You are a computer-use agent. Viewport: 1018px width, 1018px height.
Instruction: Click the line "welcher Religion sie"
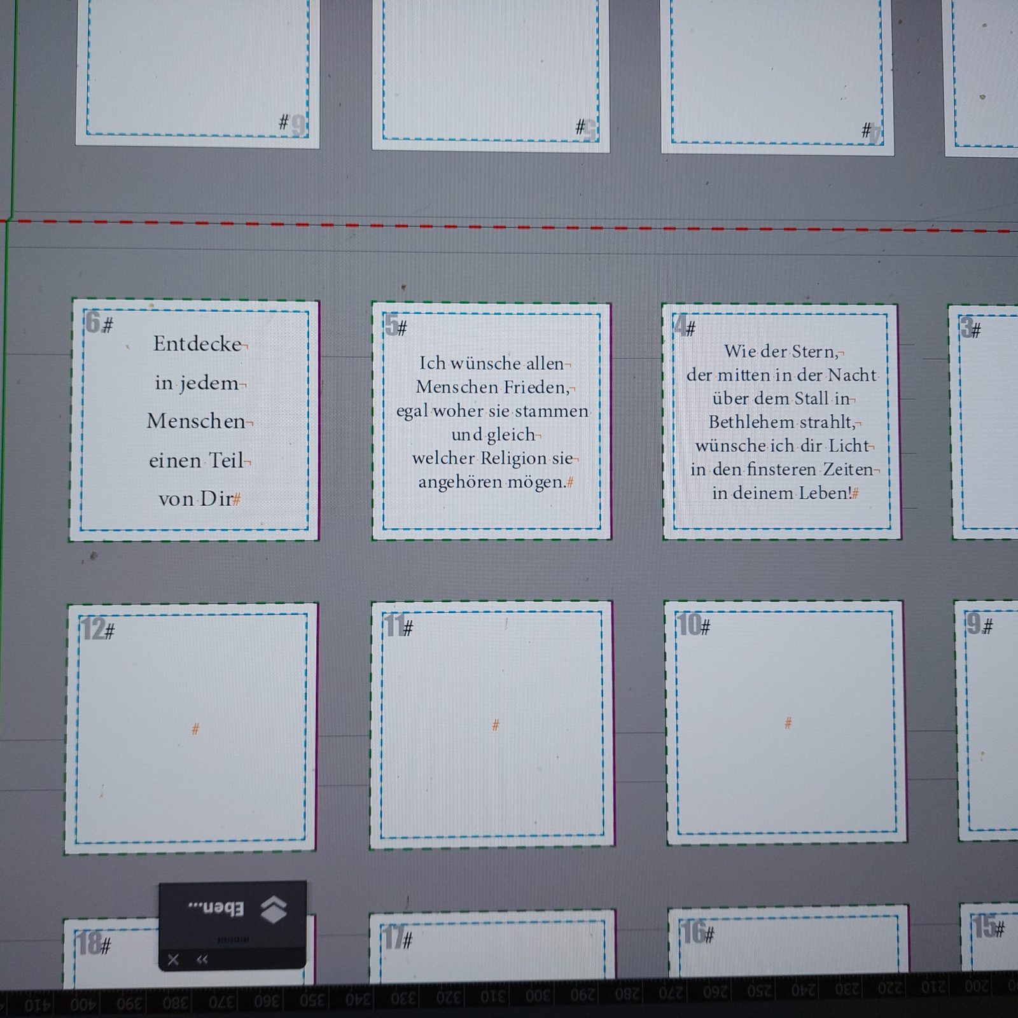pos(492,458)
